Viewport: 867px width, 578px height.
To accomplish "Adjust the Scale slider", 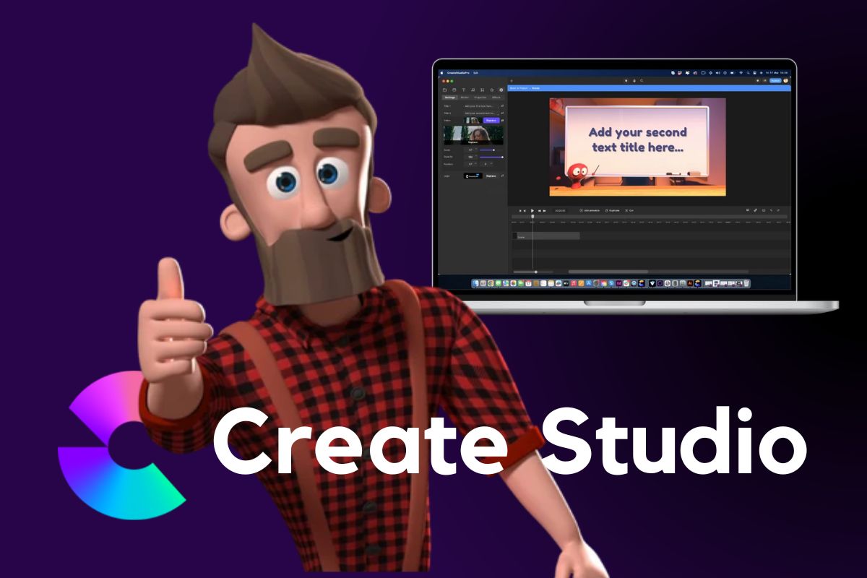I will (491, 150).
